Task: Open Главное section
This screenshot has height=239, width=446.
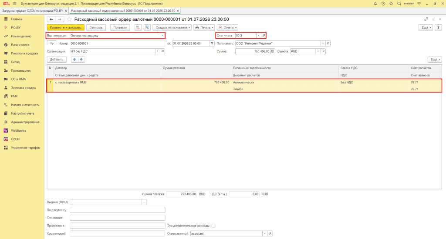Action: coord(17,19)
